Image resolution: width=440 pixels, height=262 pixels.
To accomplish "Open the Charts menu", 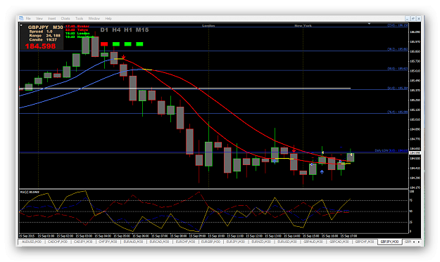I will tap(65, 18).
